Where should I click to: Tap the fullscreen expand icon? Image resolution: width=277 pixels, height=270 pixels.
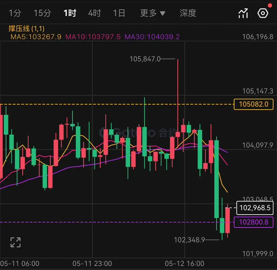point(16,242)
